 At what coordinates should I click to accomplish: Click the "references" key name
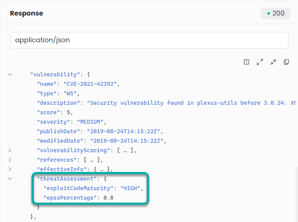coord(57,160)
